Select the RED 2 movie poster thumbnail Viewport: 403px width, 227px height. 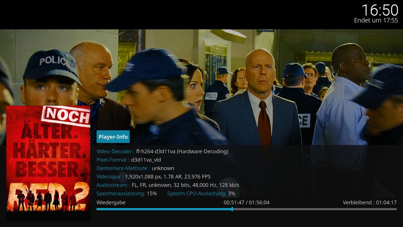coord(48,164)
